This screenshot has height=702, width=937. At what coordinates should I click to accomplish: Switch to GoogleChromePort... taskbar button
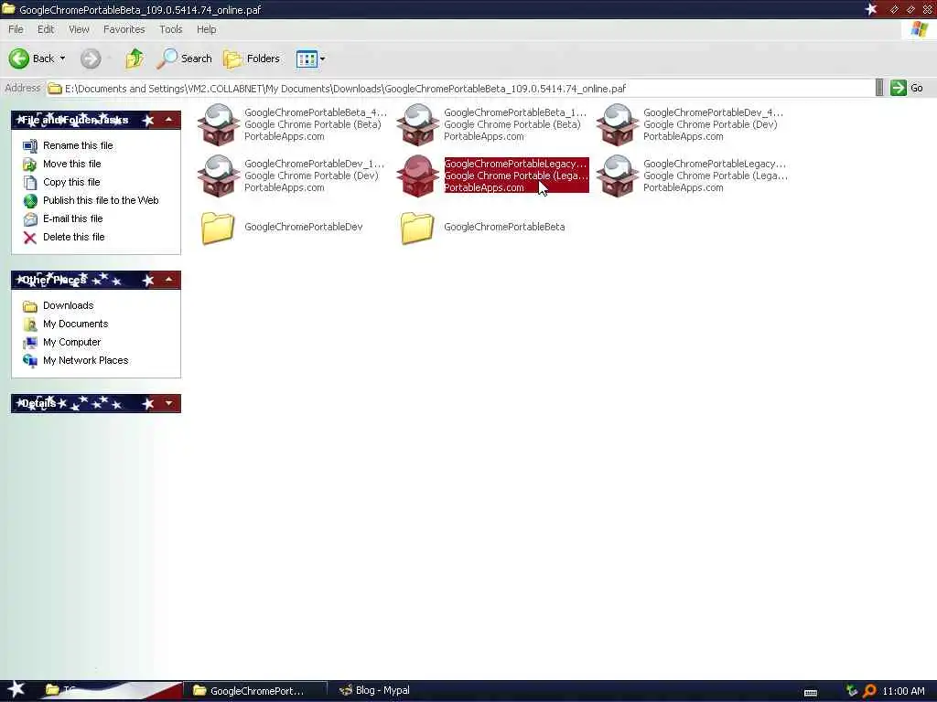pyautogui.click(x=255, y=691)
